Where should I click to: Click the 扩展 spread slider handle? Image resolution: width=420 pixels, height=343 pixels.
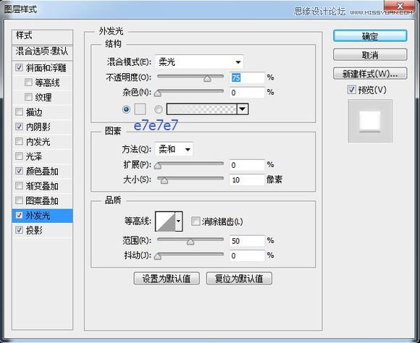point(158,166)
